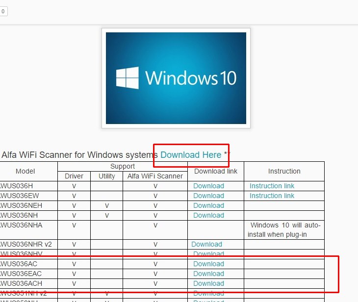
Task: Click the 'Model' column header
Action: pos(26,171)
